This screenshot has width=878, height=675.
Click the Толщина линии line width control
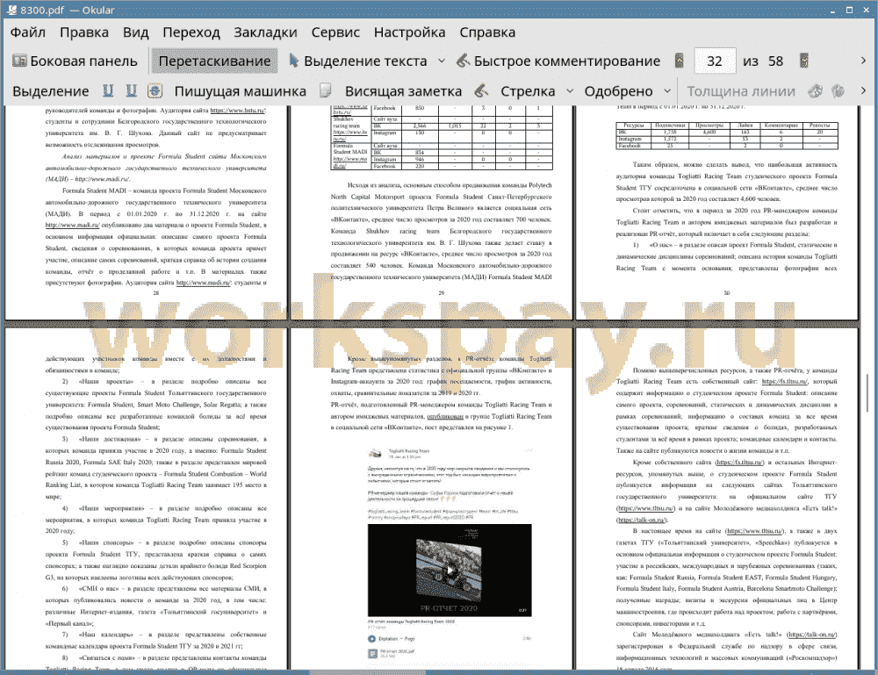[741, 91]
